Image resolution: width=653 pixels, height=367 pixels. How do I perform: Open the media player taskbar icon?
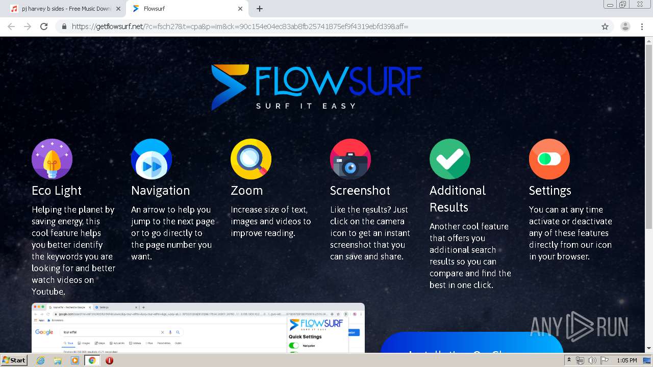pos(75,360)
